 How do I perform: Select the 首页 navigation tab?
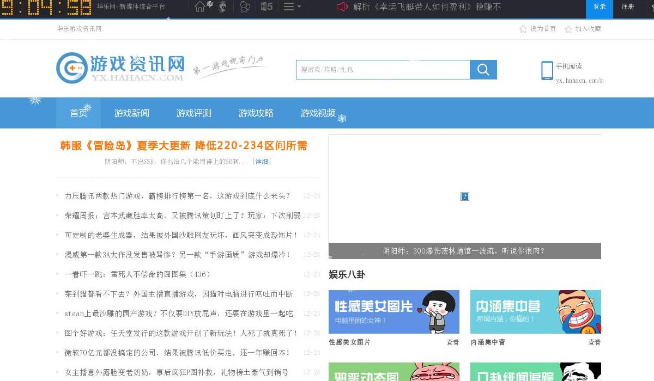[x=78, y=113]
